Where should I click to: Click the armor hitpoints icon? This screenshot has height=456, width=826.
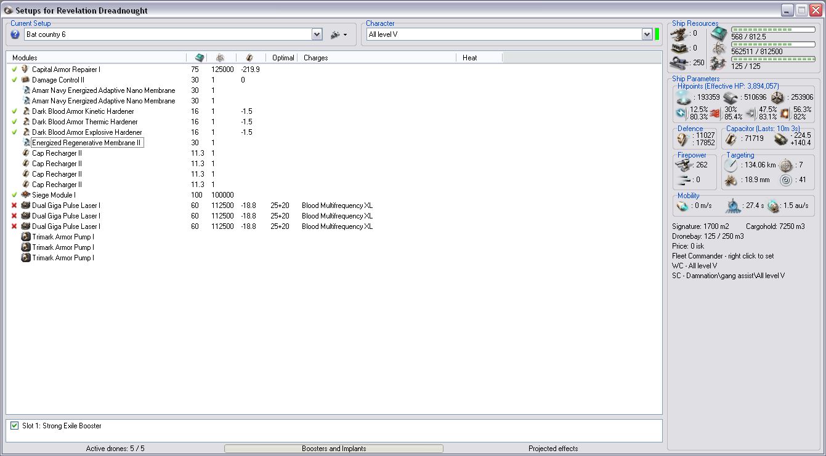[x=730, y=97]
